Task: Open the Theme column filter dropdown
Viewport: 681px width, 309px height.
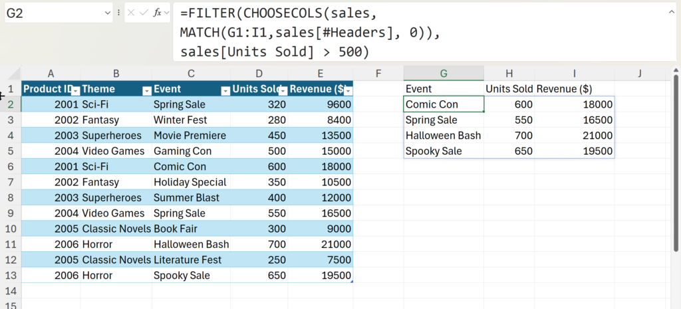Action: pyautogui.click(x=146, y=90)
